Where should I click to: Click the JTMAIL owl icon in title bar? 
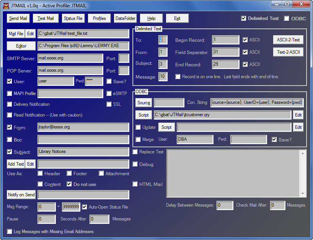pyautogui.click(x=6, y=5)
